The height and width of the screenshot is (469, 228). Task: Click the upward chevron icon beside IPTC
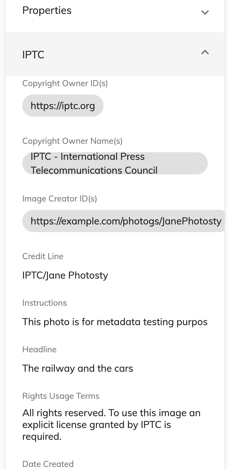(205, 52)
